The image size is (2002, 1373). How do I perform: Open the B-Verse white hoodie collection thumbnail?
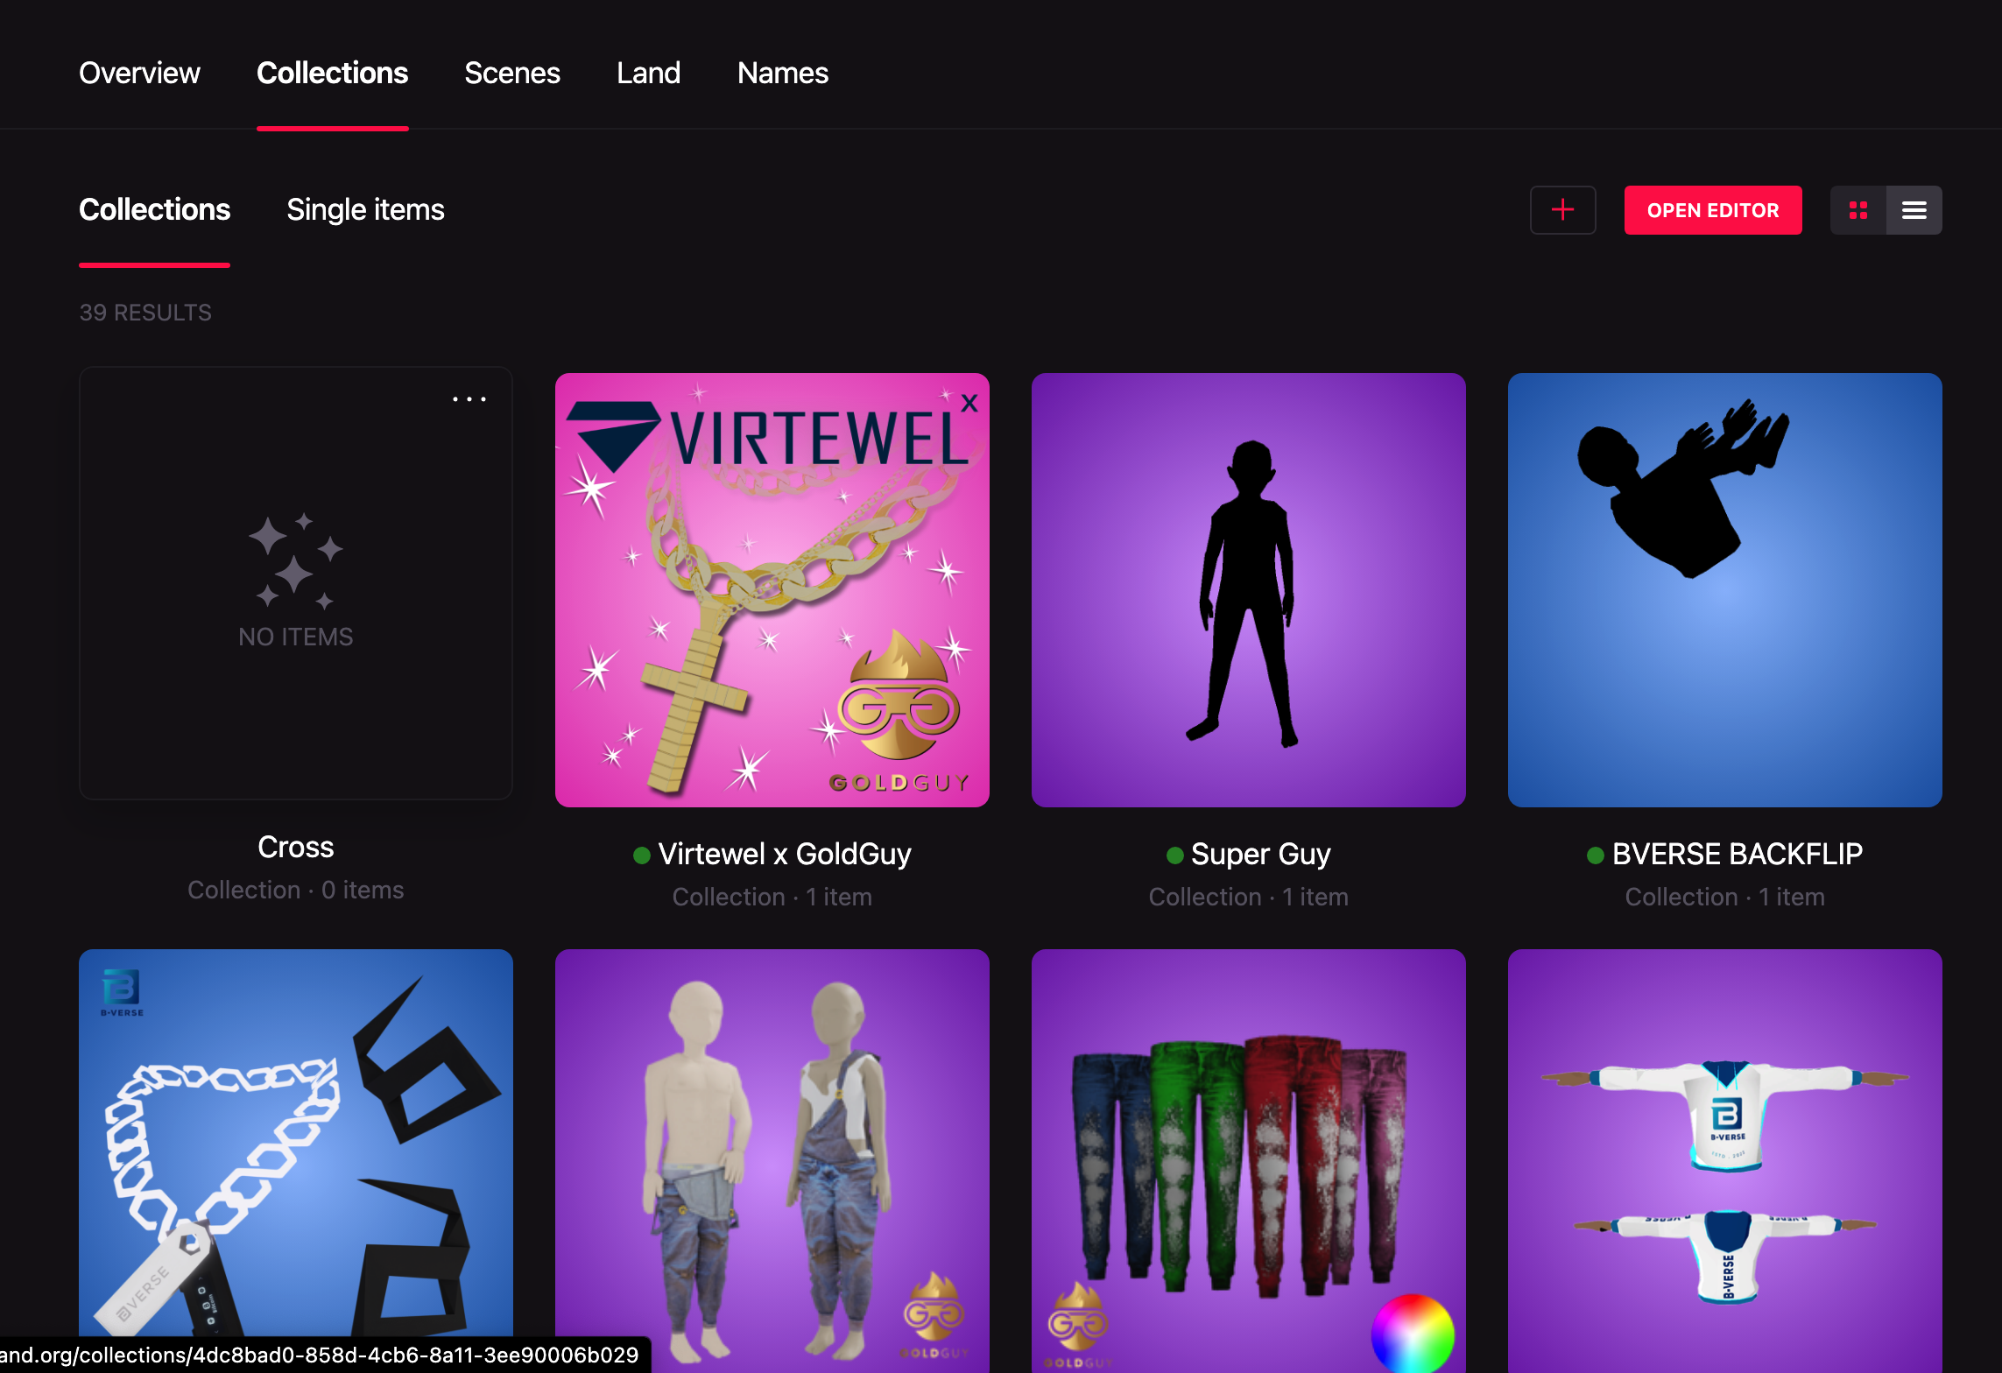click(1724, 1156)
